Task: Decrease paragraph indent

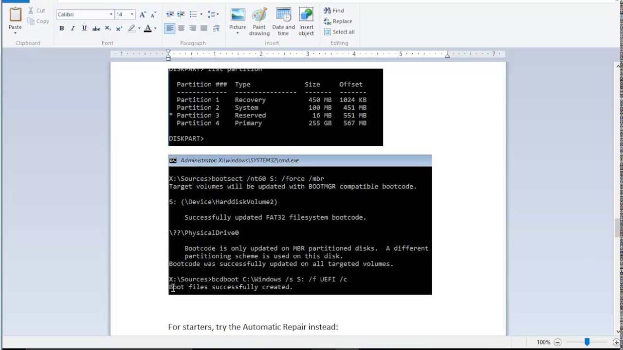Action: coord(170,15)
